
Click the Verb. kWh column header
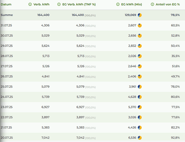click(x=42, y=5)
